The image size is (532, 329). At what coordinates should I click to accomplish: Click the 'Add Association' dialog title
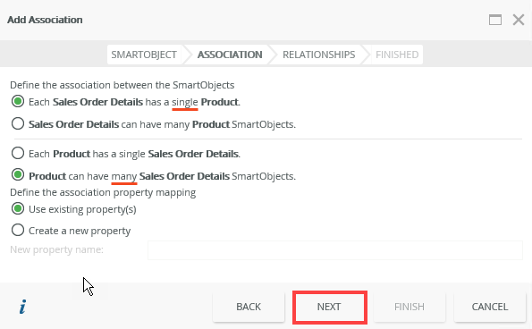[45, 20]
